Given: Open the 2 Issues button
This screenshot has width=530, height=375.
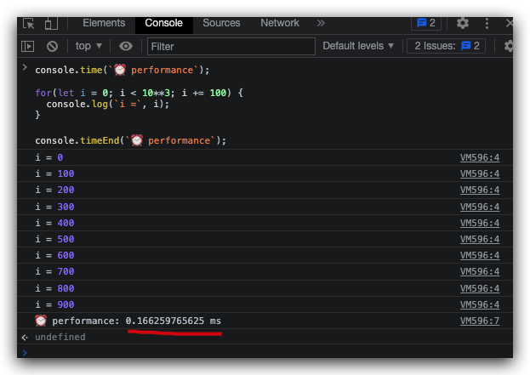Looking at the screenshot, I should (446, 46).
